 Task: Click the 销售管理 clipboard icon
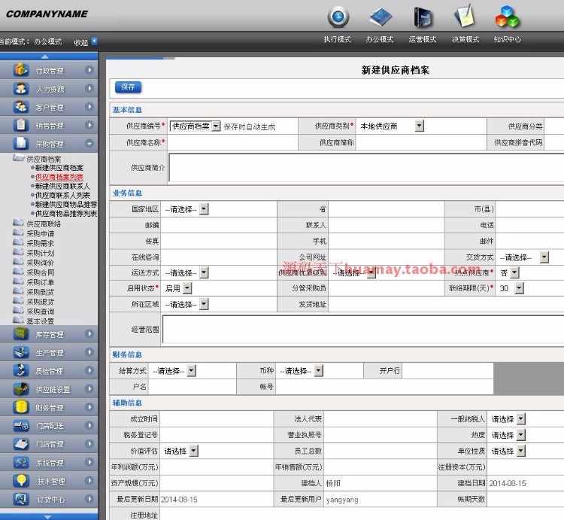click(x=21, y=125)
